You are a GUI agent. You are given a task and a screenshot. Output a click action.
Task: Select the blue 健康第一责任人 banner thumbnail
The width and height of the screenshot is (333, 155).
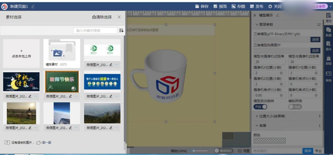pos(102,82)
